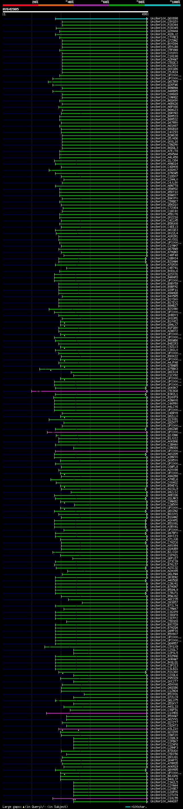Open hit UniRef100_C1H198
This screenshot has width=183, height=809.
[164, 56]
